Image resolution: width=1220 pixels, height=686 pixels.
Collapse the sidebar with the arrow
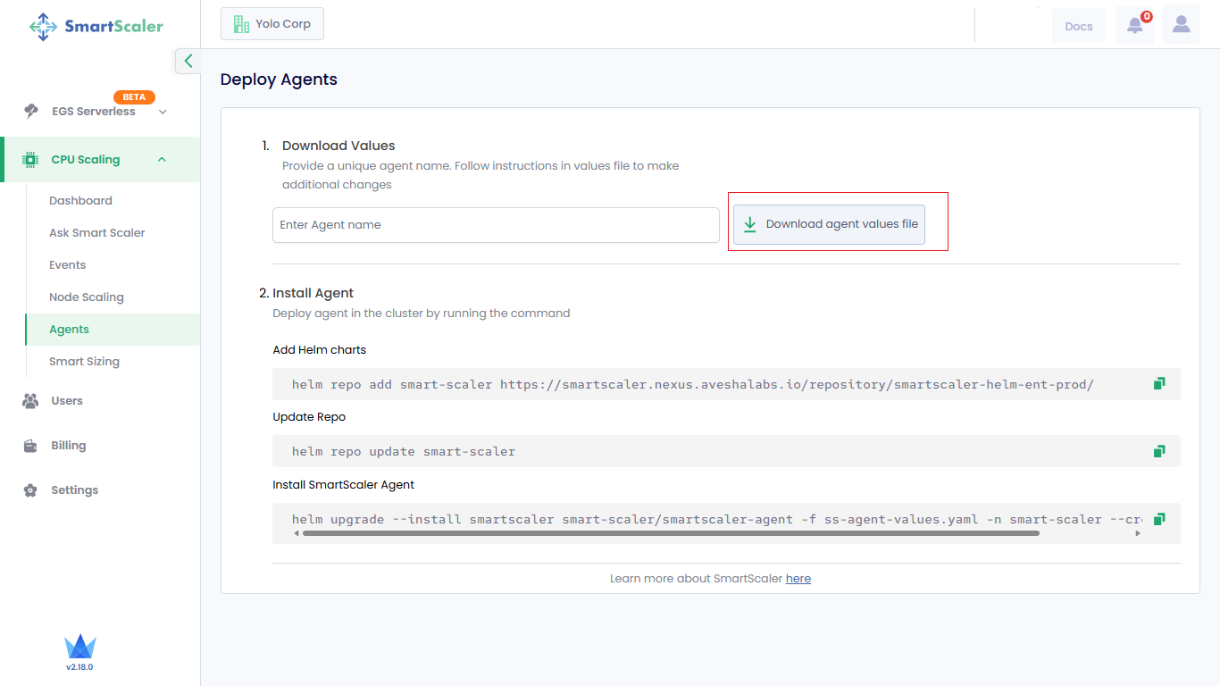pos(188,61)
